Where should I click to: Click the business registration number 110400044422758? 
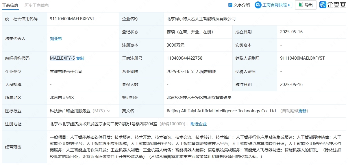[x=184, y=58]
